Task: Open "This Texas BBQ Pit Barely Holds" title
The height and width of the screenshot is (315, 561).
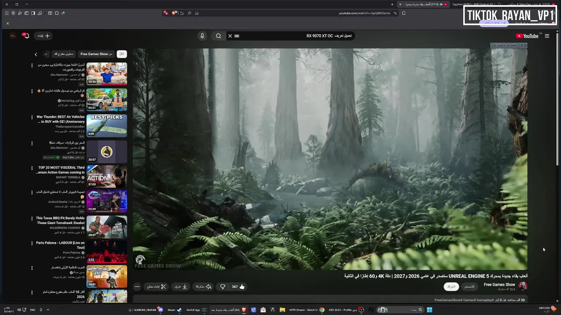Action: (x=60, y=220)
